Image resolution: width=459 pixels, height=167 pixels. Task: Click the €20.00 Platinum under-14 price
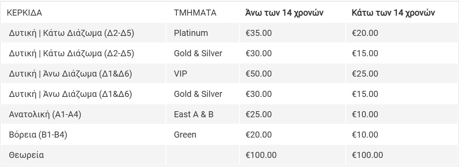[365, 33]
